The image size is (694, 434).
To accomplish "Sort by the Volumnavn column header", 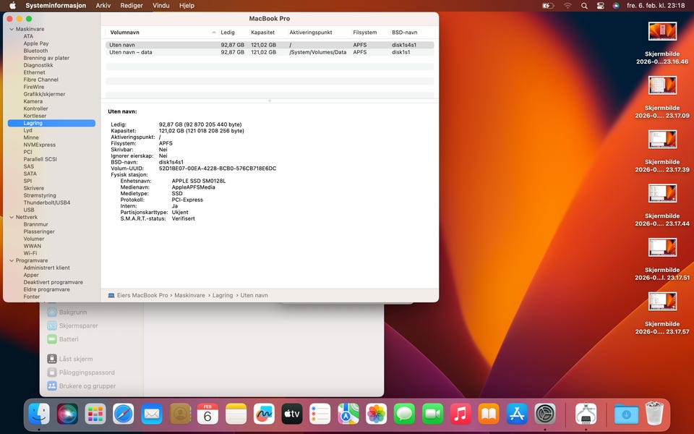I will [124, 33].
